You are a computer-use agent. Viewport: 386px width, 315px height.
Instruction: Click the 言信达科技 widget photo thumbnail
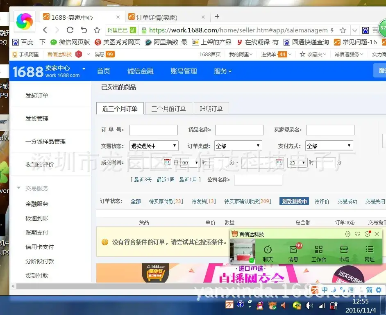(x=243, y=251)
